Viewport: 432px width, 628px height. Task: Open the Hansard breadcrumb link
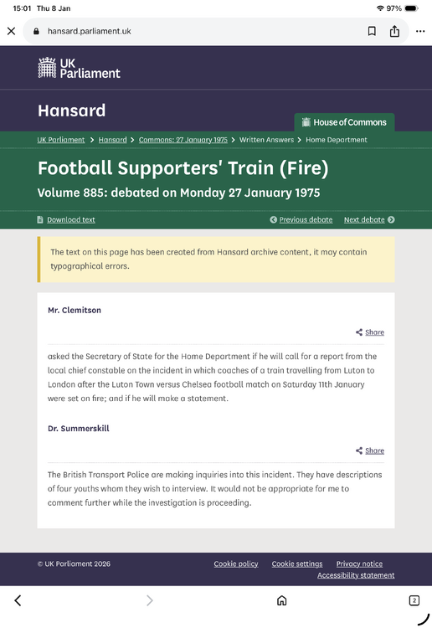pyautogui.click(x=112, y=140)
